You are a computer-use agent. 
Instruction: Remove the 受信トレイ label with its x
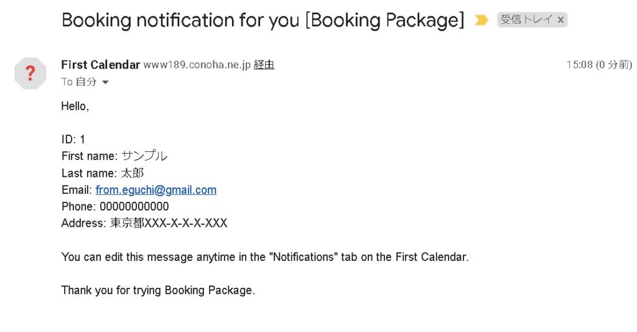pyautogui.click(x=560, y=21)
